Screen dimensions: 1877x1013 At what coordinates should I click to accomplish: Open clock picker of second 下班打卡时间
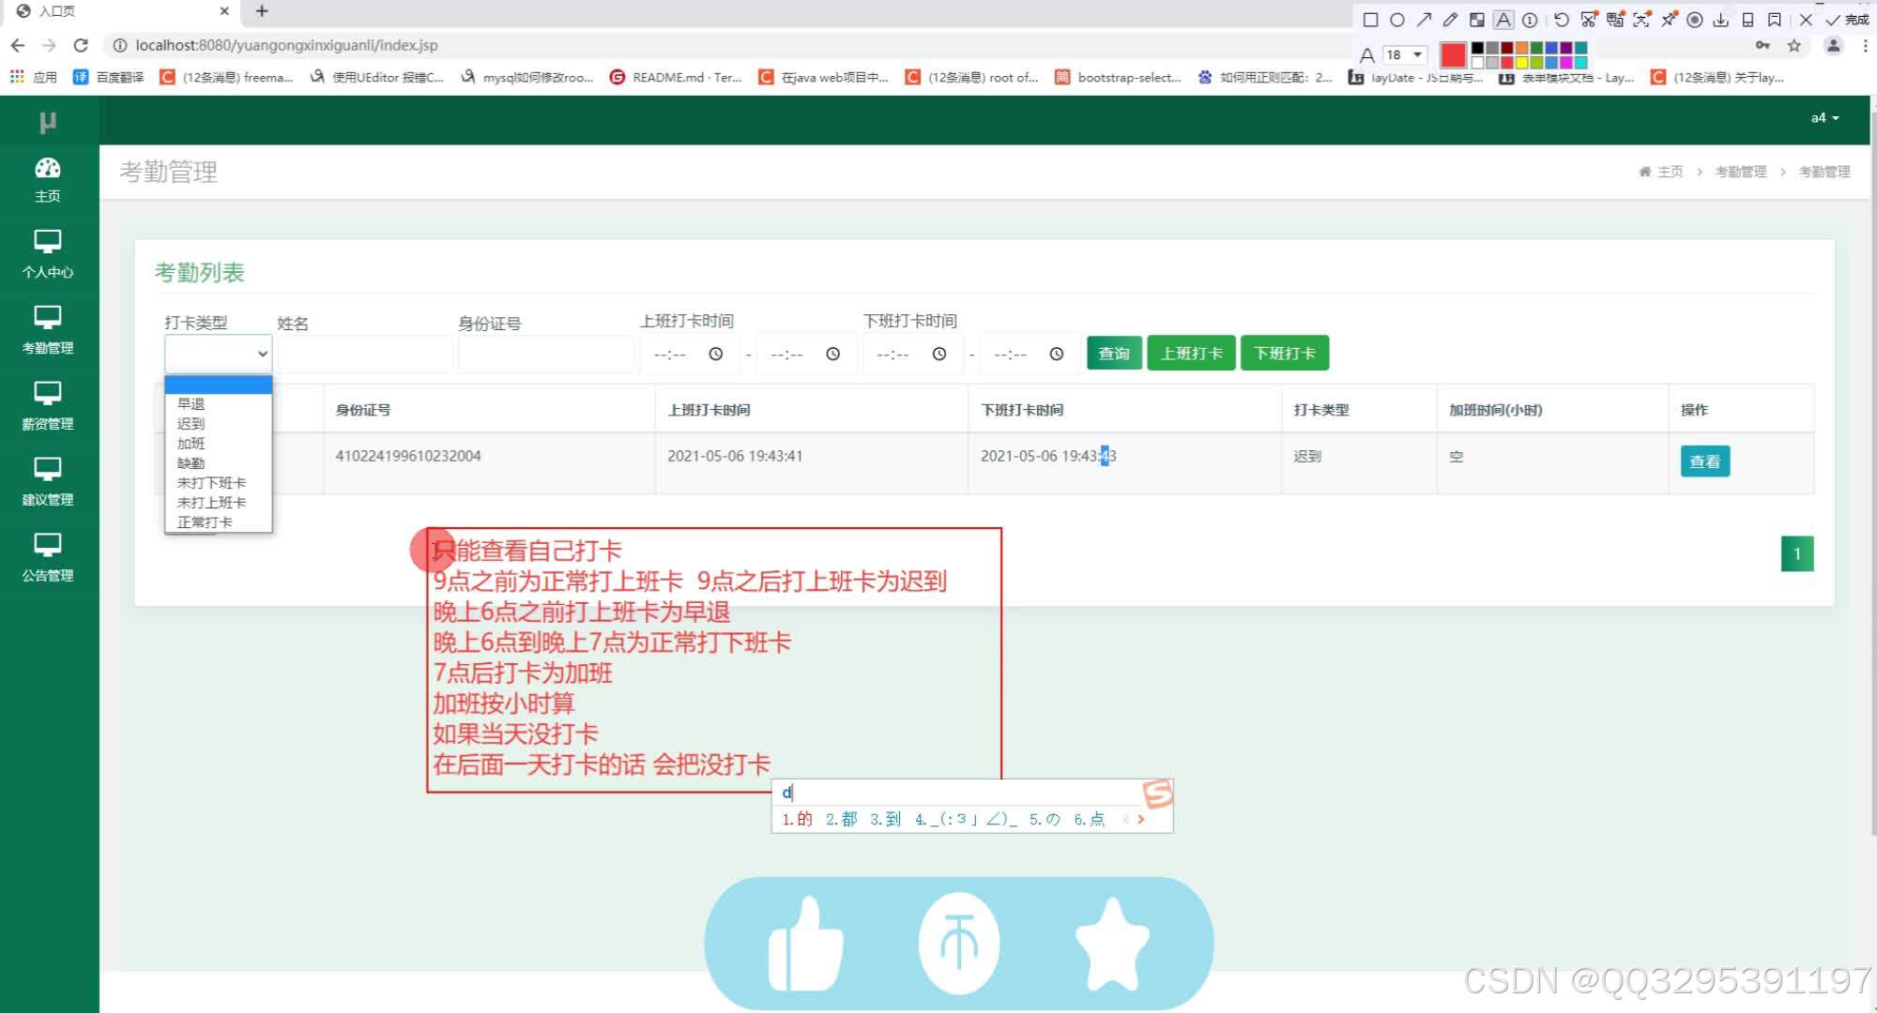(x=1056, y=354)
